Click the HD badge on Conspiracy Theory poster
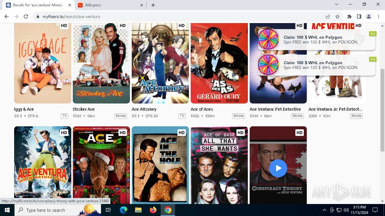This screenshot has width=385, height=216. pos(300,133)
